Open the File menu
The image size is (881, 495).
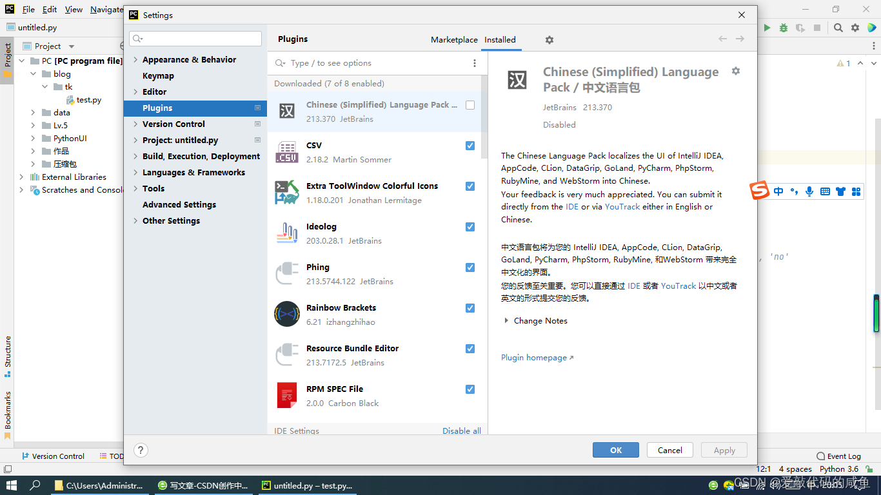(28, 10)
